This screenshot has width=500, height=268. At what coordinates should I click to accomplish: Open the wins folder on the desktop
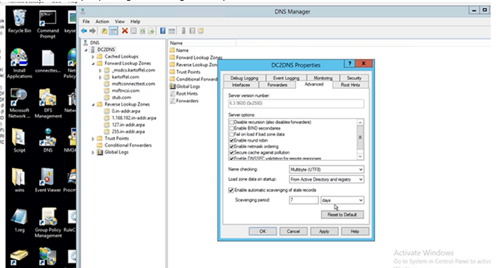tap(19, 180)
